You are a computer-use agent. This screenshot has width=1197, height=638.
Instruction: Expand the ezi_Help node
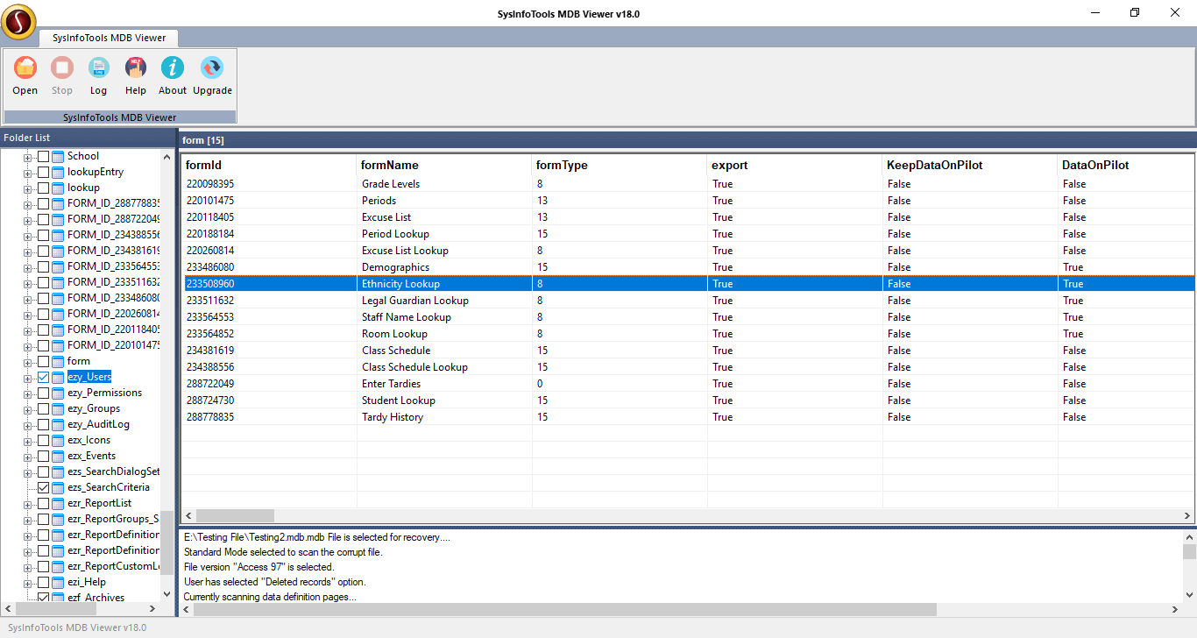(27, 583)
